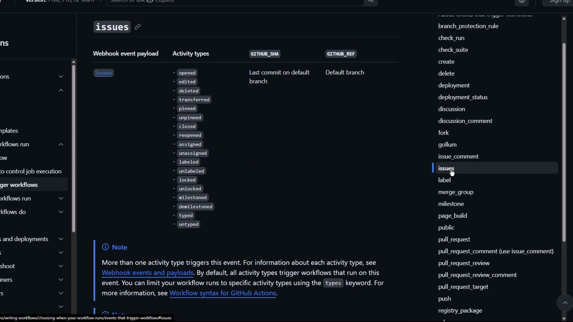Viewport: 573px width, 322px height.
Task: Click the issues webhook payload link
Action: click(x=104, y=73)
